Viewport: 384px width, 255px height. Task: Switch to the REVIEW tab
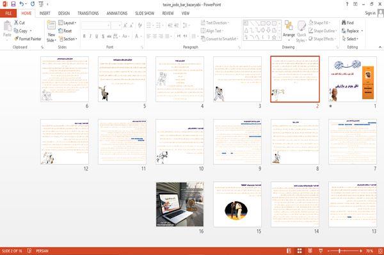click(x=168, y=13)
